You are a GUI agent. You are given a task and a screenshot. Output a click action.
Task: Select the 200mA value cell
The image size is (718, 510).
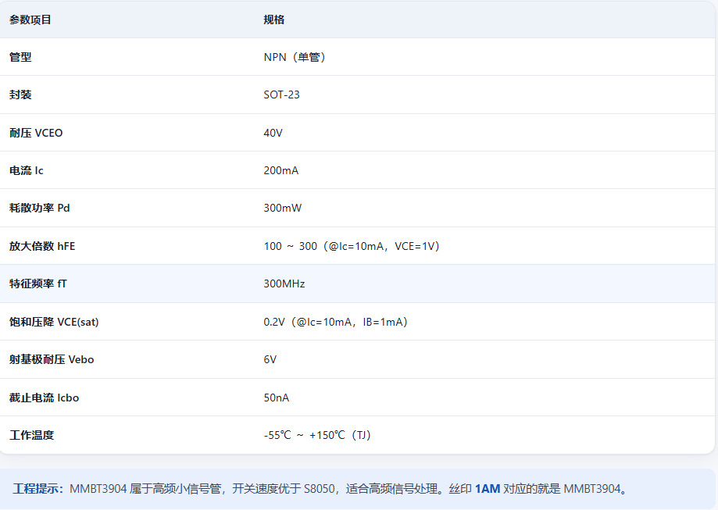(280, 170)
